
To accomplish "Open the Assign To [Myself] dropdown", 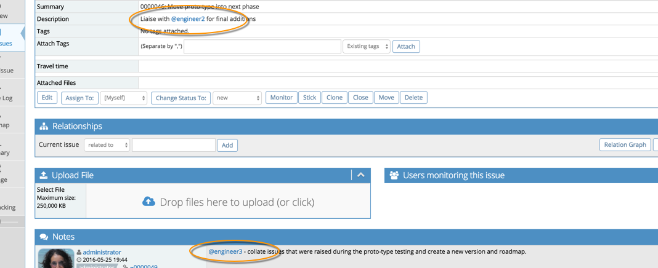I will click(123, 98).
